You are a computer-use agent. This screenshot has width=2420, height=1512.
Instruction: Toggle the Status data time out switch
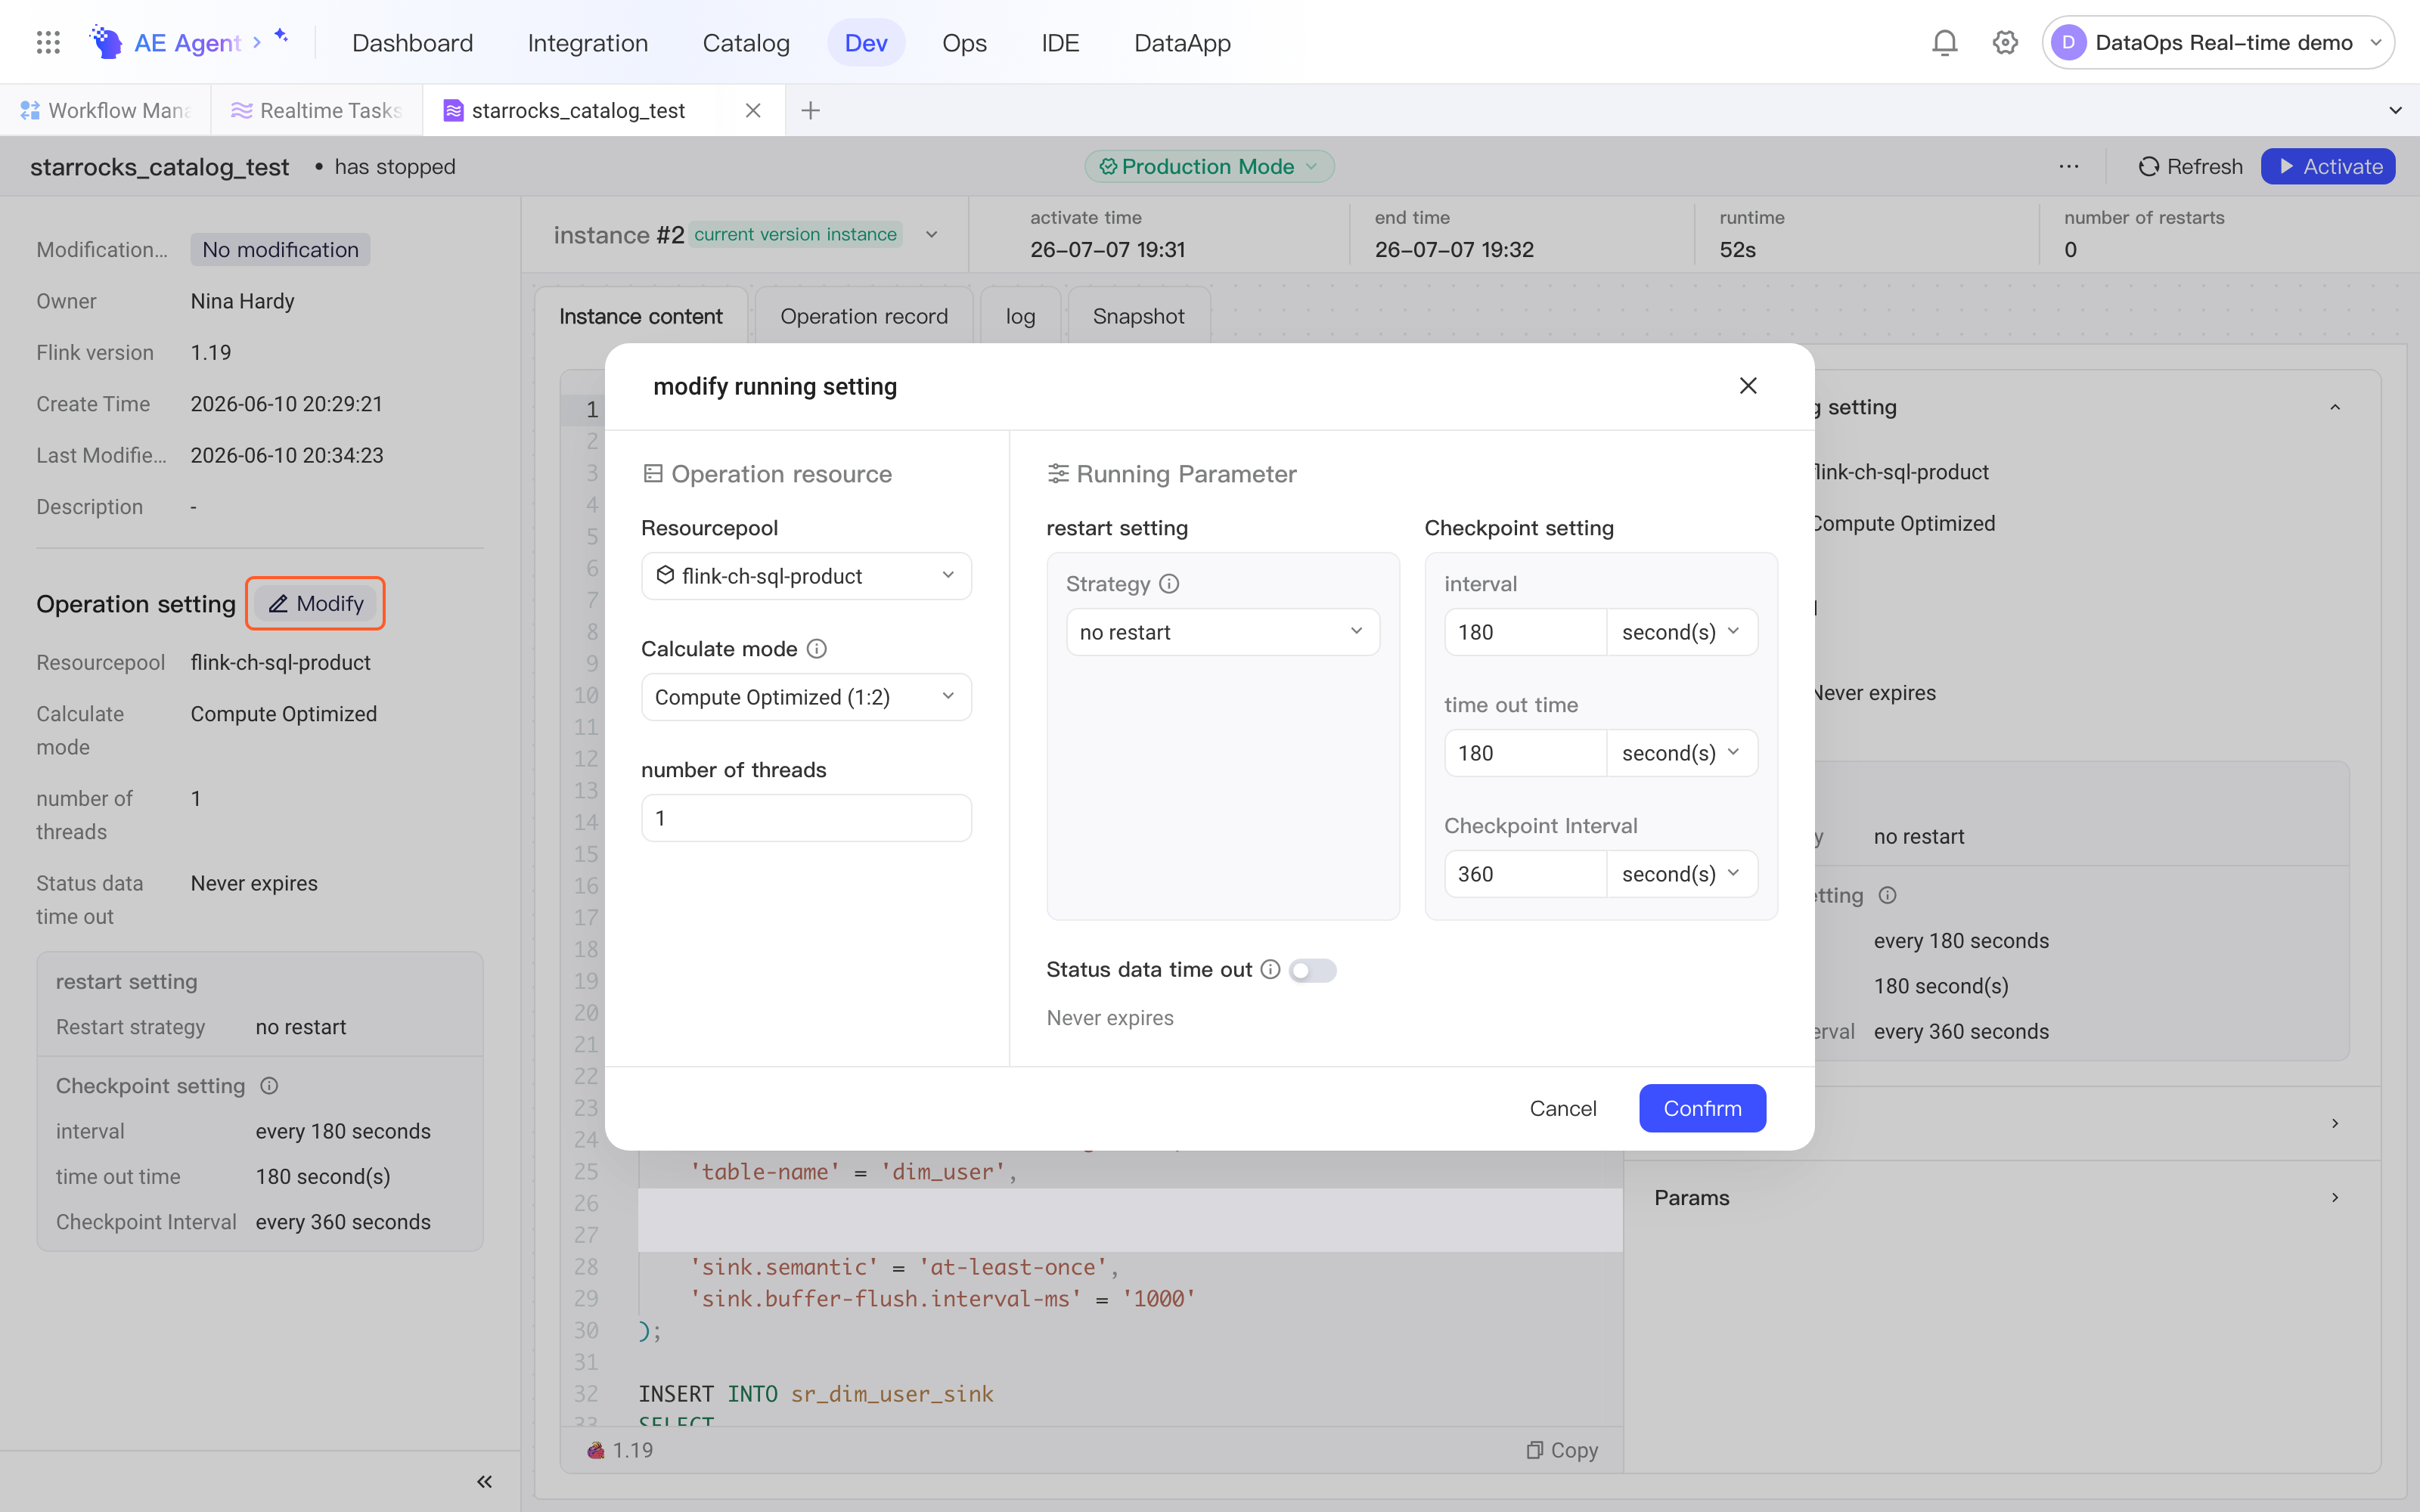tap(1312, 970)
